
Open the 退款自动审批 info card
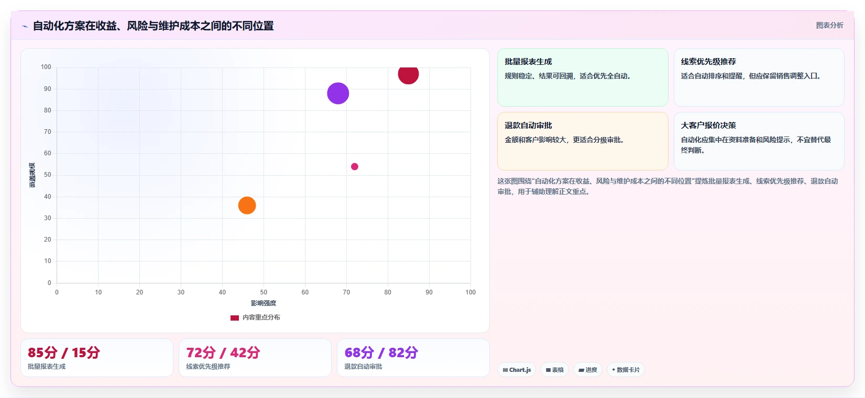pos(583,141)
